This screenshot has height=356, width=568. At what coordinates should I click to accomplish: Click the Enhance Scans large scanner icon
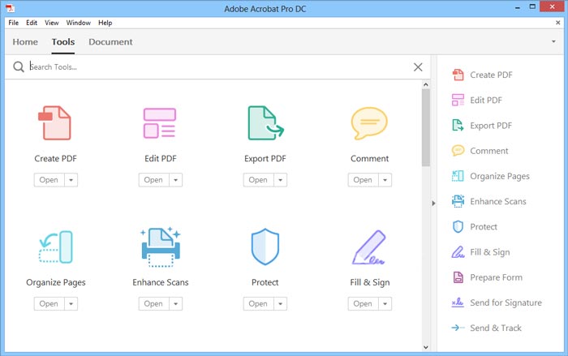pyautogui.click(x=161, y=247)
